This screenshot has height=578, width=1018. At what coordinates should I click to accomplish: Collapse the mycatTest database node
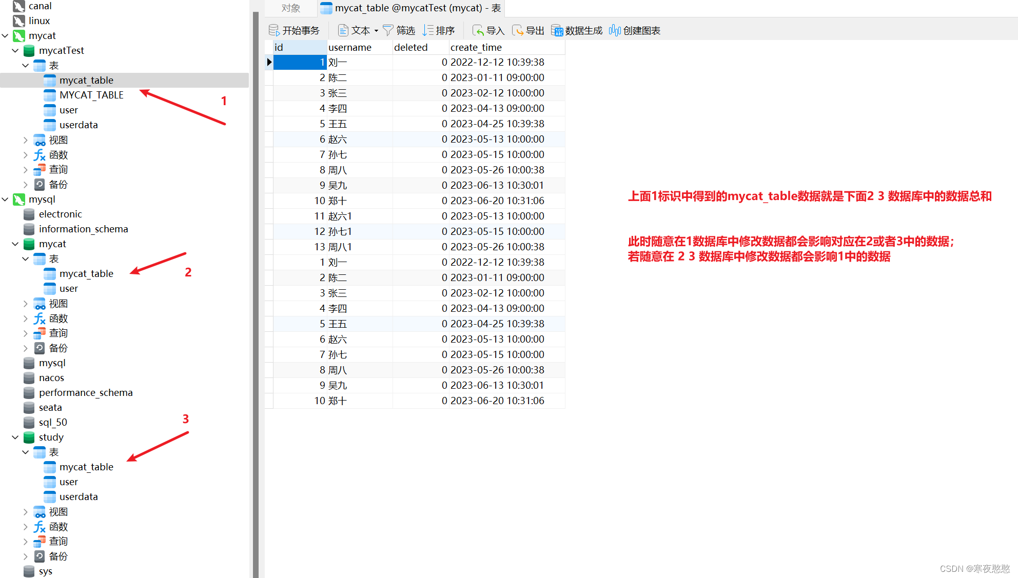click(x=15, y=50)
